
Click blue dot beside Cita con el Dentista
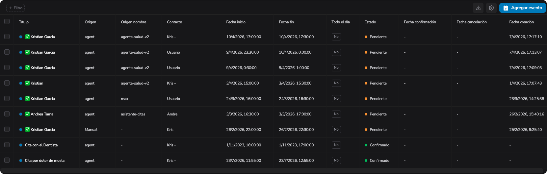(21, 145)
